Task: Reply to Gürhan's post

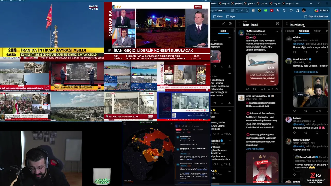Action: (x=295, y=52)
